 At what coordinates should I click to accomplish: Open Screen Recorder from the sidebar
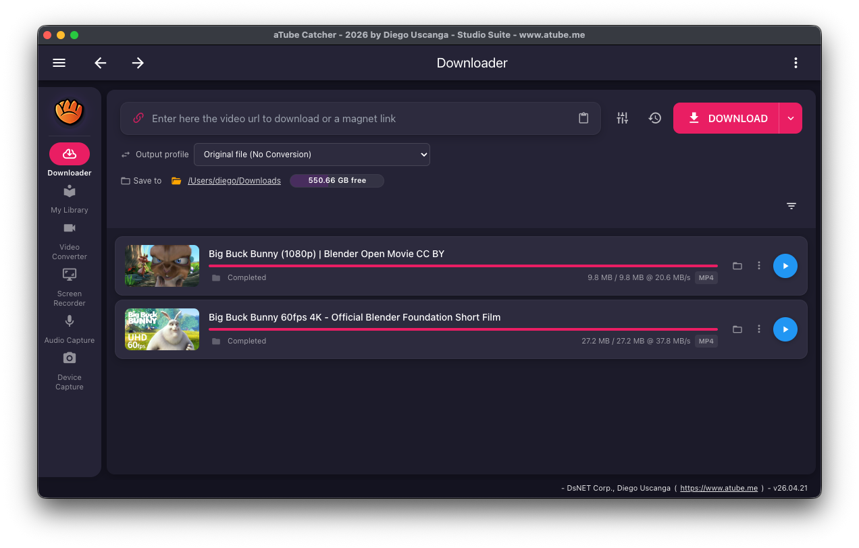(70, 288)
